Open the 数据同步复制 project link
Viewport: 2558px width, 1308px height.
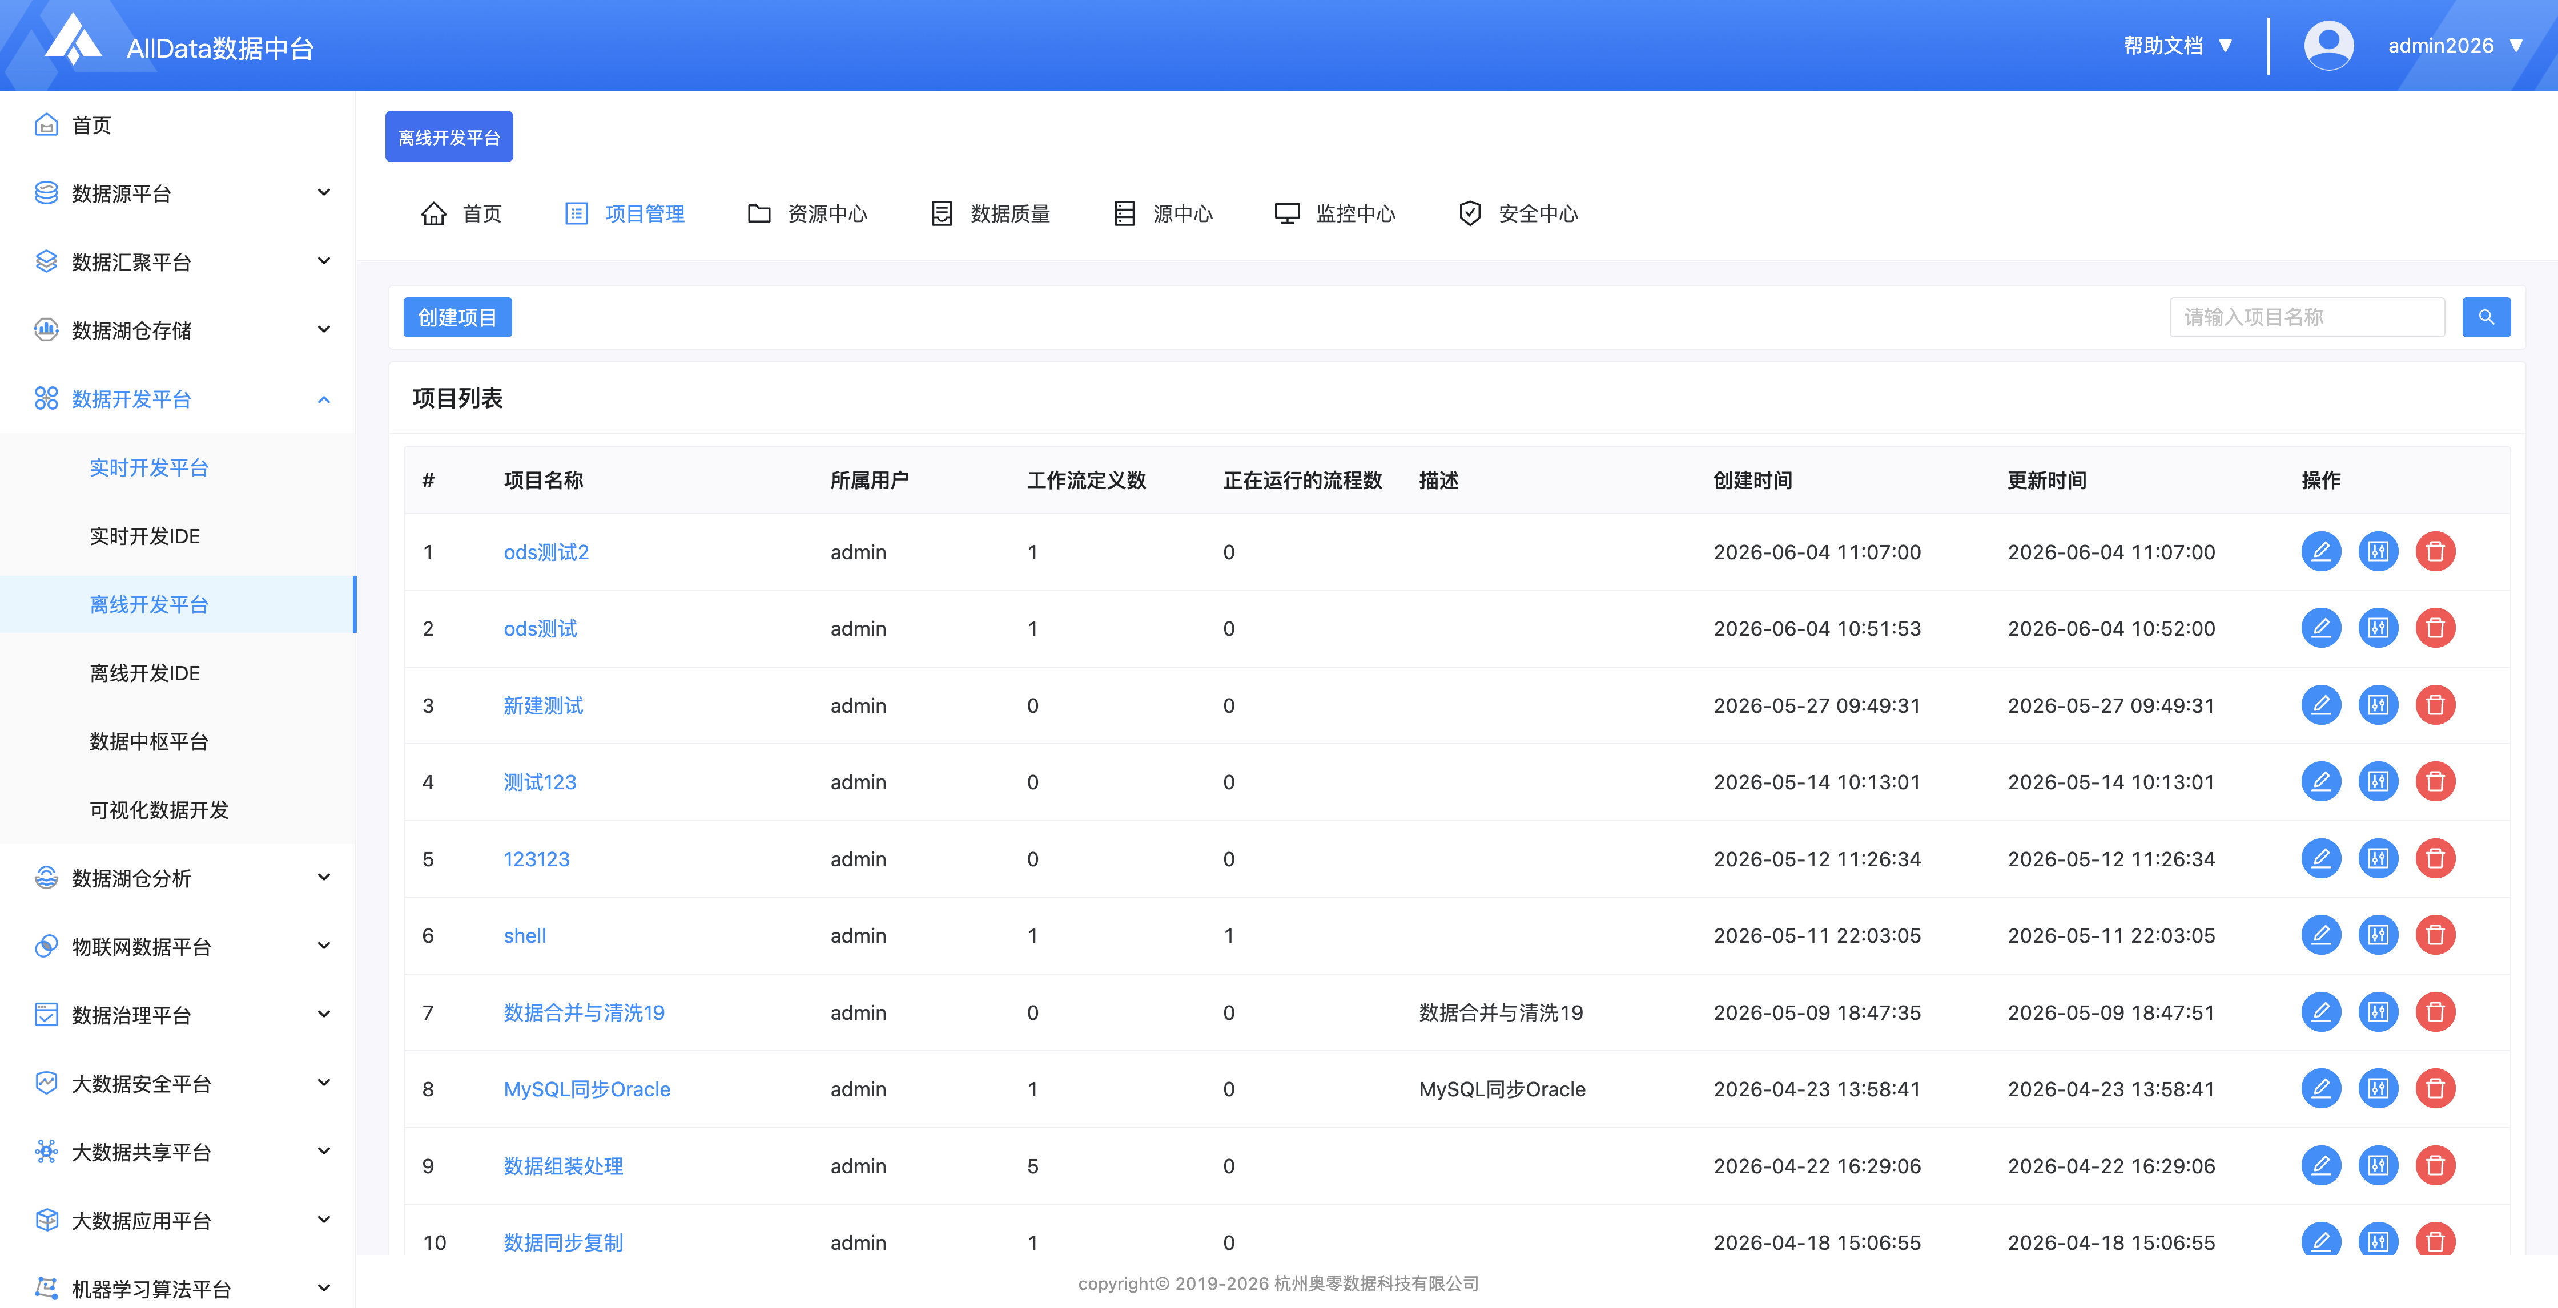[563, 1241]
